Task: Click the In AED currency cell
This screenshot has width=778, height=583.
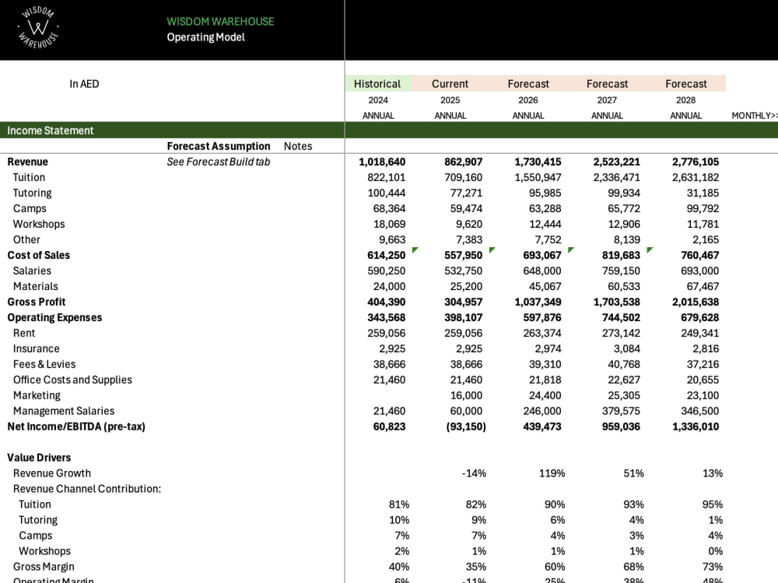Action: click(84, 84)
